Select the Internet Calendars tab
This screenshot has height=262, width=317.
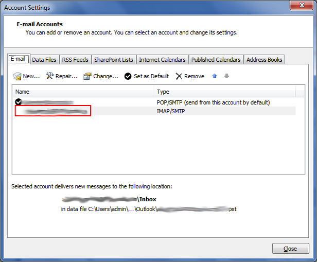click(x=162, y=60)
